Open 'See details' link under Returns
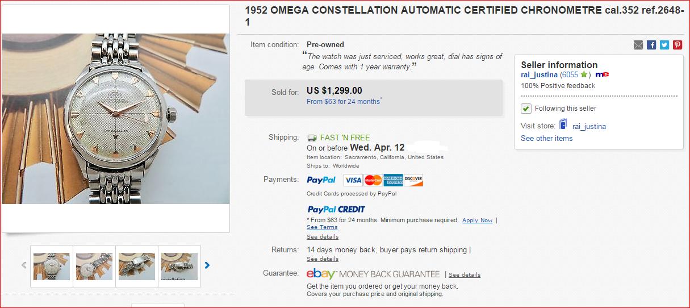This screenshot has width=690, height=308. [x=323, y=259]
